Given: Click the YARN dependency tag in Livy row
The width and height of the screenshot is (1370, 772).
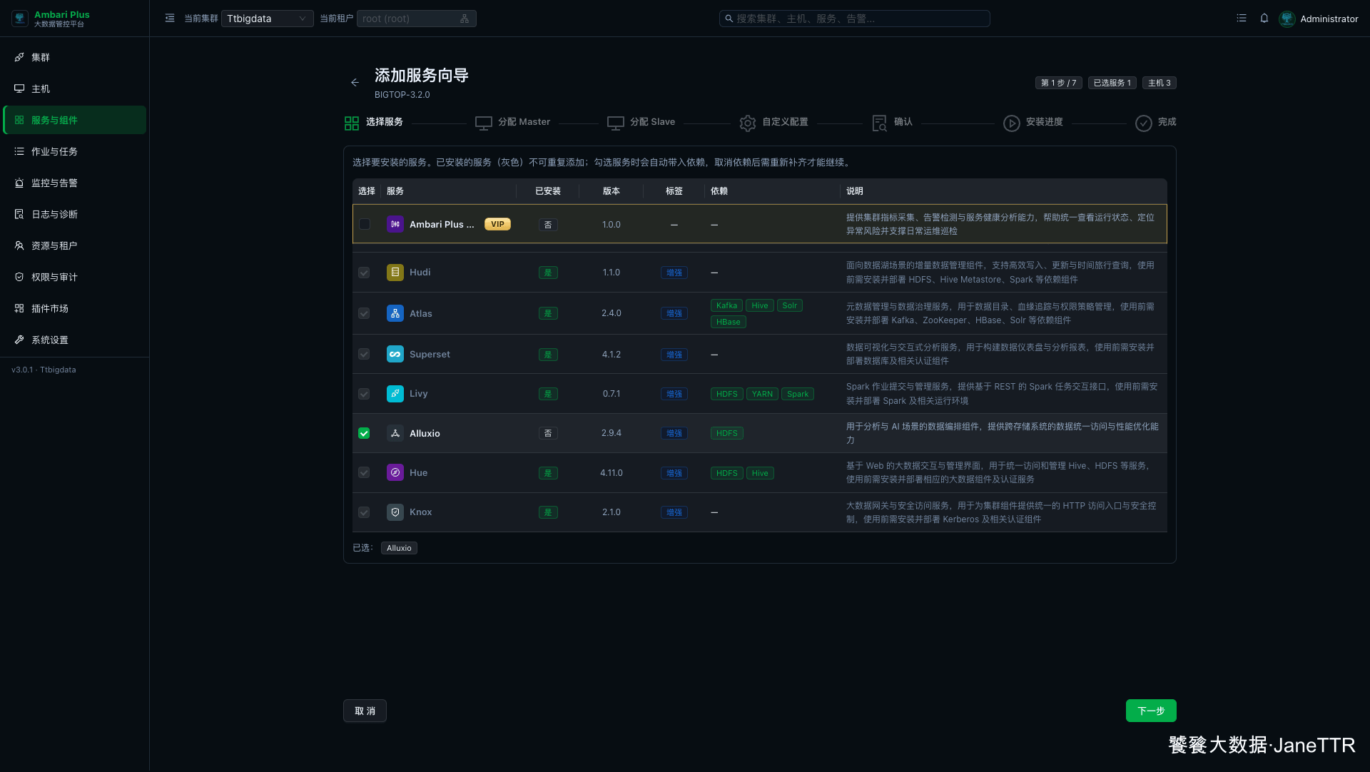Looking at the screenshot, I should (762, 394).
